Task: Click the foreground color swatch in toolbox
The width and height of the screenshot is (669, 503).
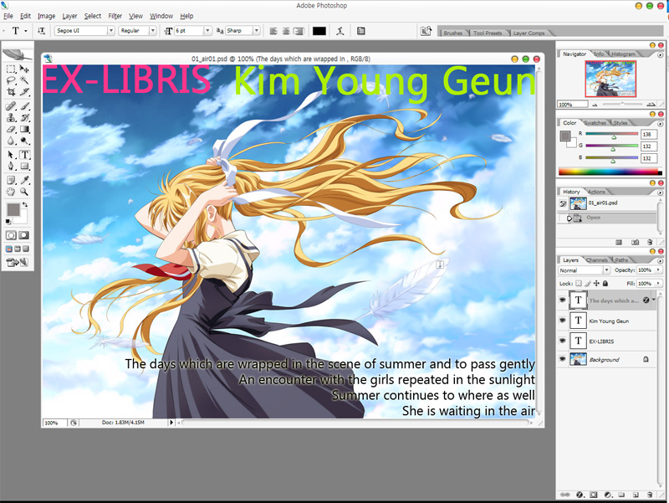Action: [x=13, y=210]
